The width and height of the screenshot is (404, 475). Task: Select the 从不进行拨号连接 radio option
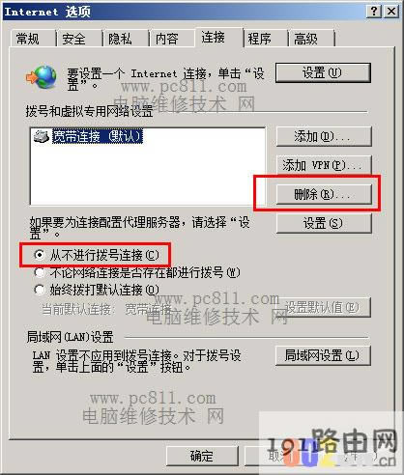pos(39,255)
